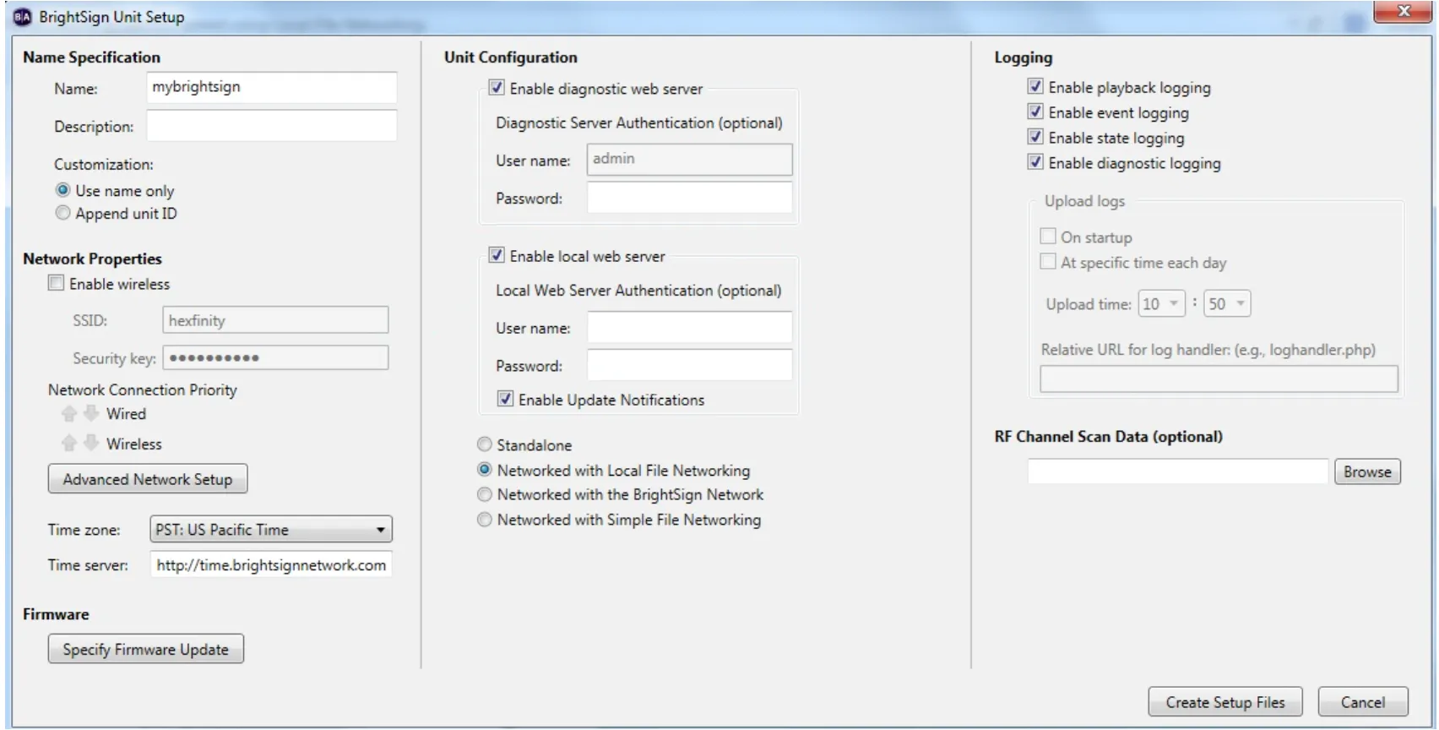The height and width of the screenshot is (730, 1439).
Task: Click the 'Network Properties' heading
Action: pos(92,259)
